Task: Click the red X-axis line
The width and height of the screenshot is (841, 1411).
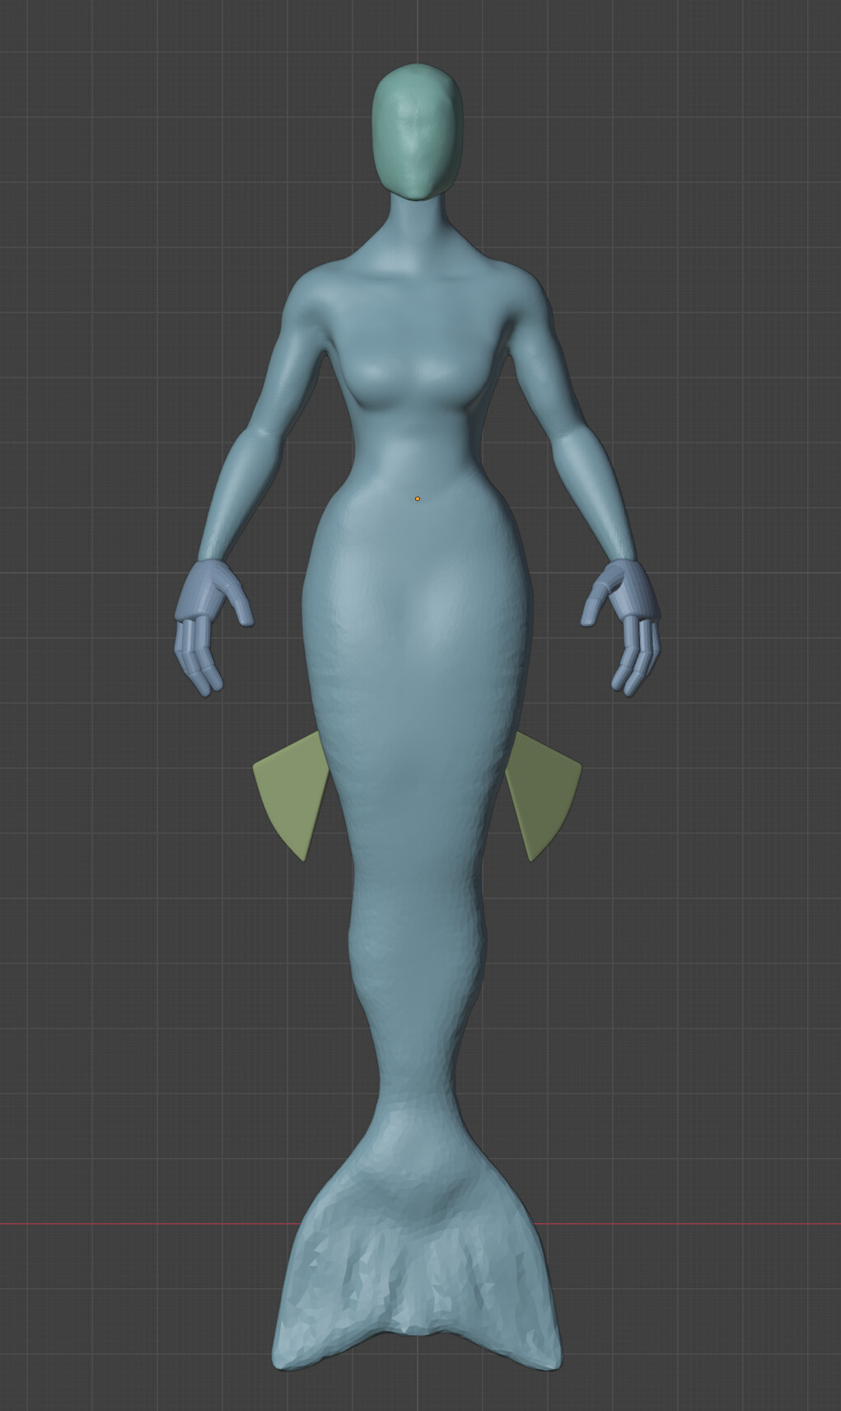Action: 124,1223
